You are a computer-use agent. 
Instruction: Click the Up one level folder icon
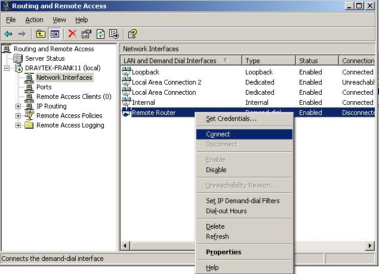(x=41, y=34)
